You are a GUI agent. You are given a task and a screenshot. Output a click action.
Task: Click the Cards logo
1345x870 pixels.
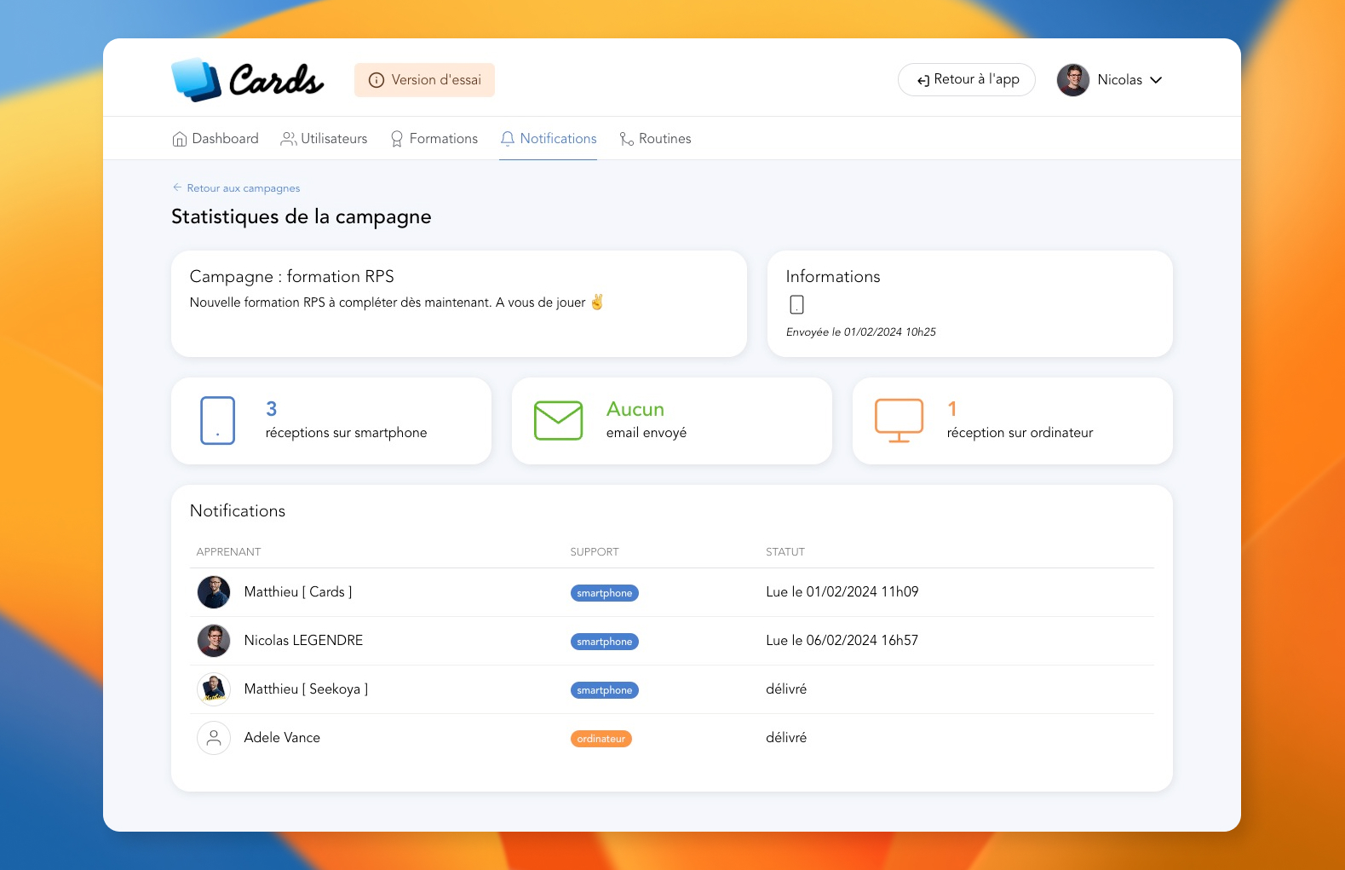(248, 80)
